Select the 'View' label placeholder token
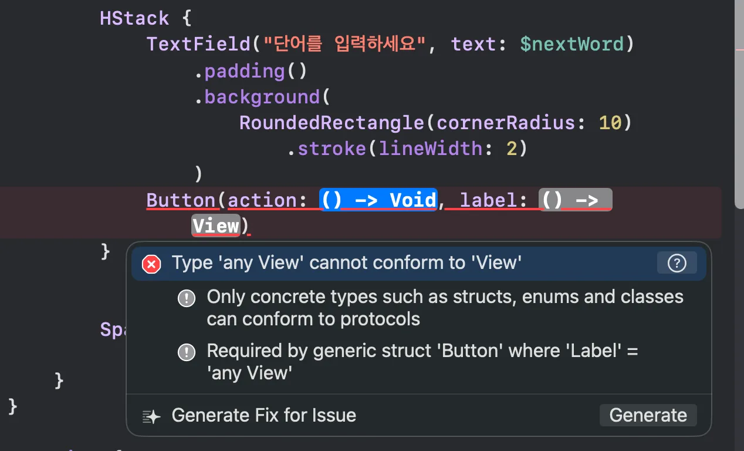 click(x=215, y=226)
